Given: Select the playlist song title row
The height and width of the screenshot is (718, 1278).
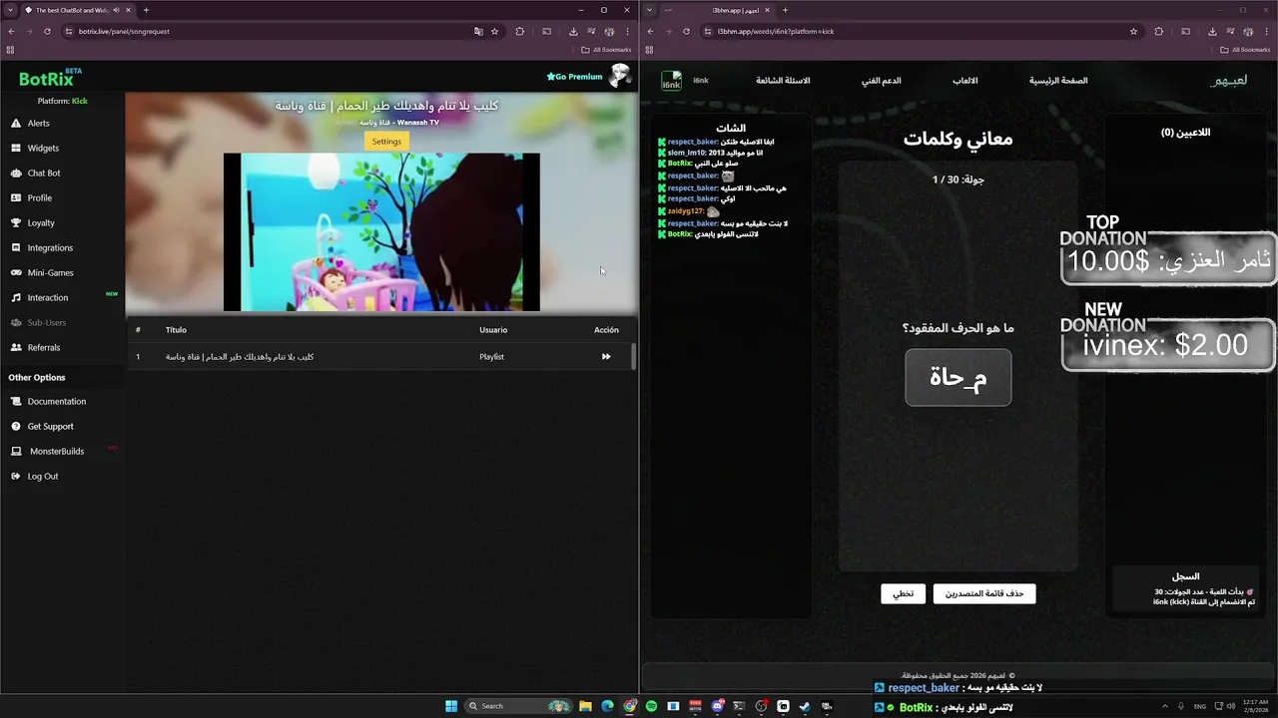Looking at the screenshot, I should coord(379,356).
